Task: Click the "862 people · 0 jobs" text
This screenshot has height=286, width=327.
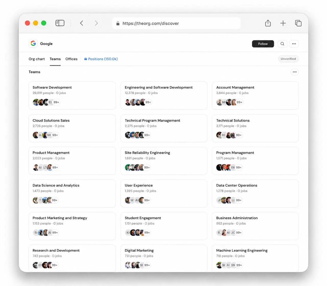Action: click(231, 223)
